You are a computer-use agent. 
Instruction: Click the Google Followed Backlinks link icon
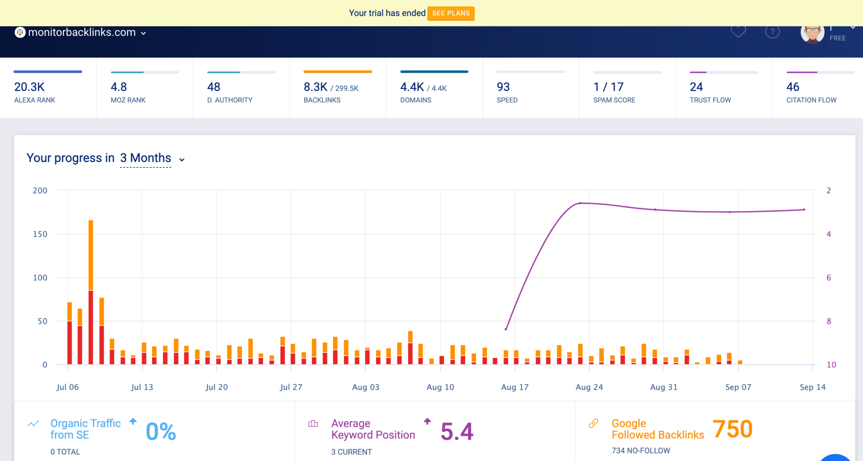(593, 423)
